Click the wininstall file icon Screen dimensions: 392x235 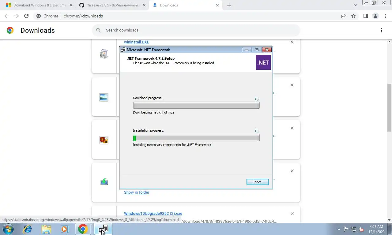coord(104,54)
